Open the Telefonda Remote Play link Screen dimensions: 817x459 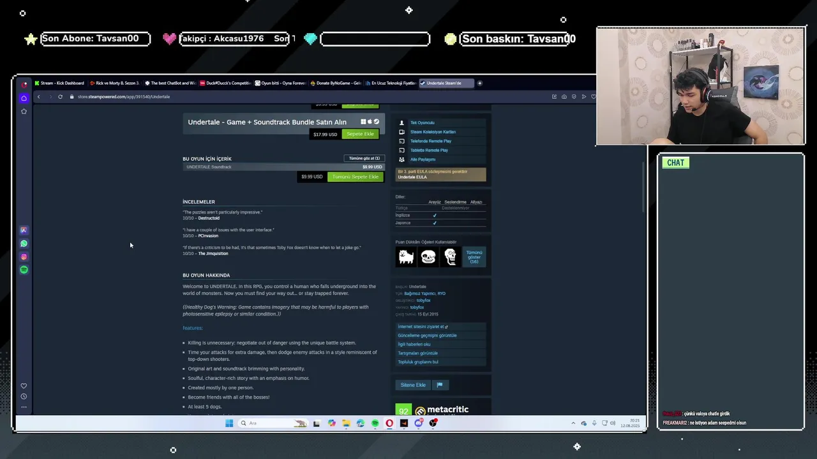[x=431, y=141]
